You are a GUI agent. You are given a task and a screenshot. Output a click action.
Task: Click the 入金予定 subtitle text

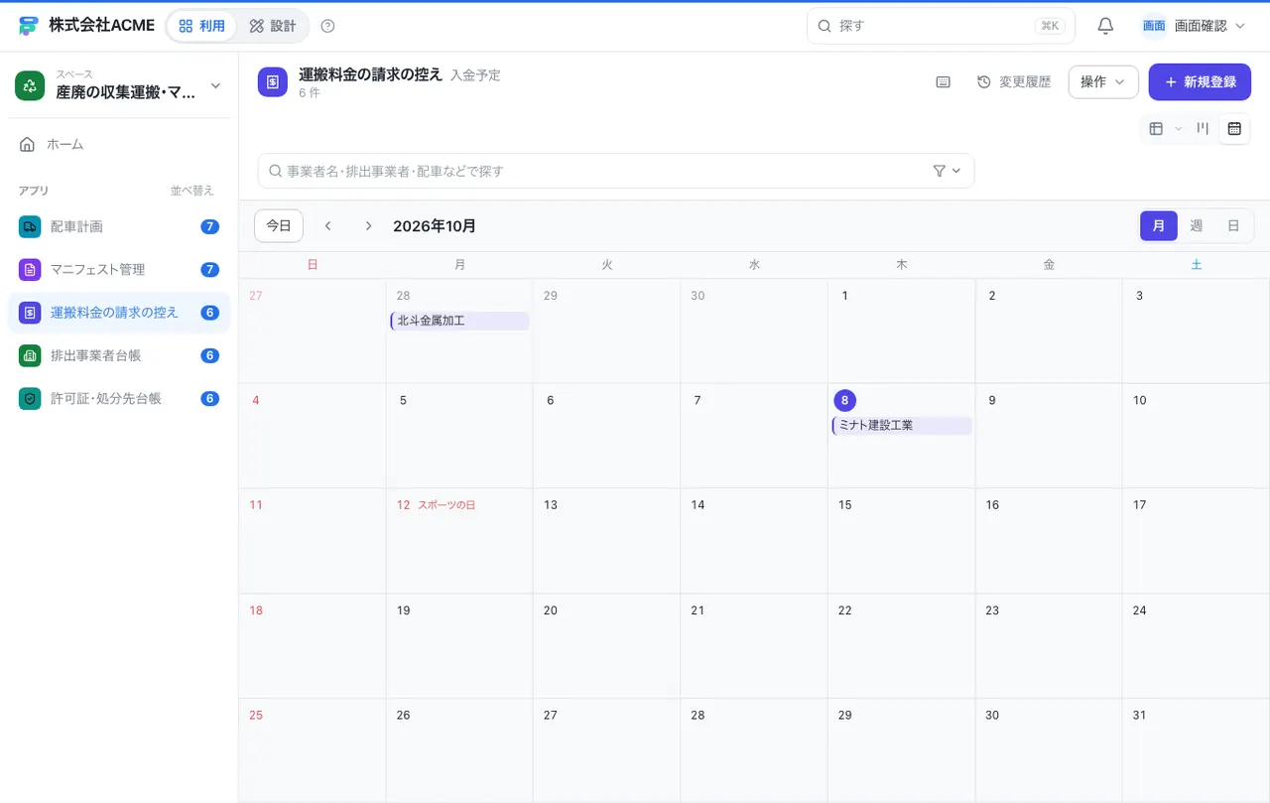pyautogui.click(x=475, y=74)
